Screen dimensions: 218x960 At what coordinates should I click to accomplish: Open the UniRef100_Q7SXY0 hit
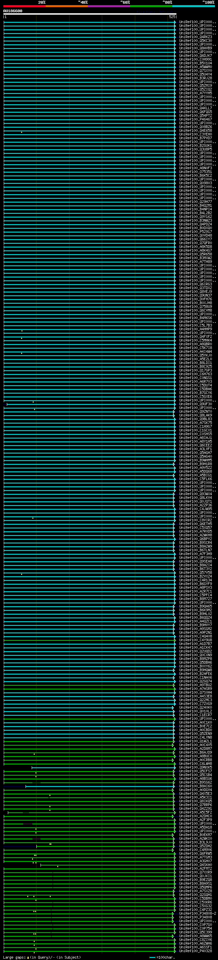196,70
